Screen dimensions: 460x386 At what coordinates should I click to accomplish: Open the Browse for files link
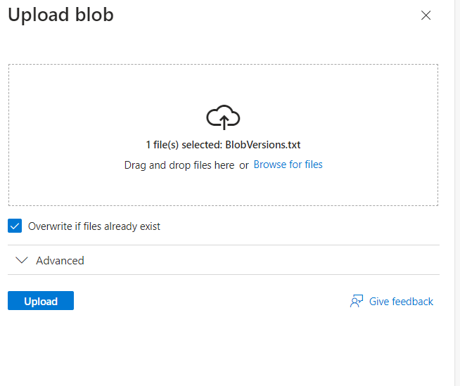pyautogui.click(x=288, y=165)
